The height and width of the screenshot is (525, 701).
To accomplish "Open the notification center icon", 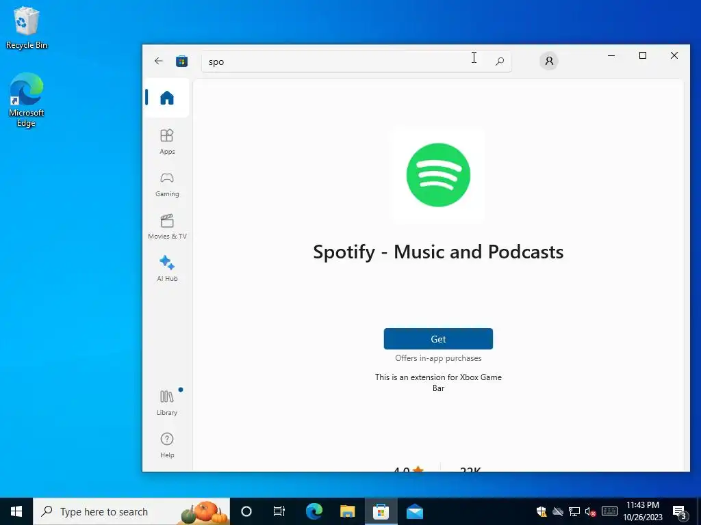I will 679,511.
